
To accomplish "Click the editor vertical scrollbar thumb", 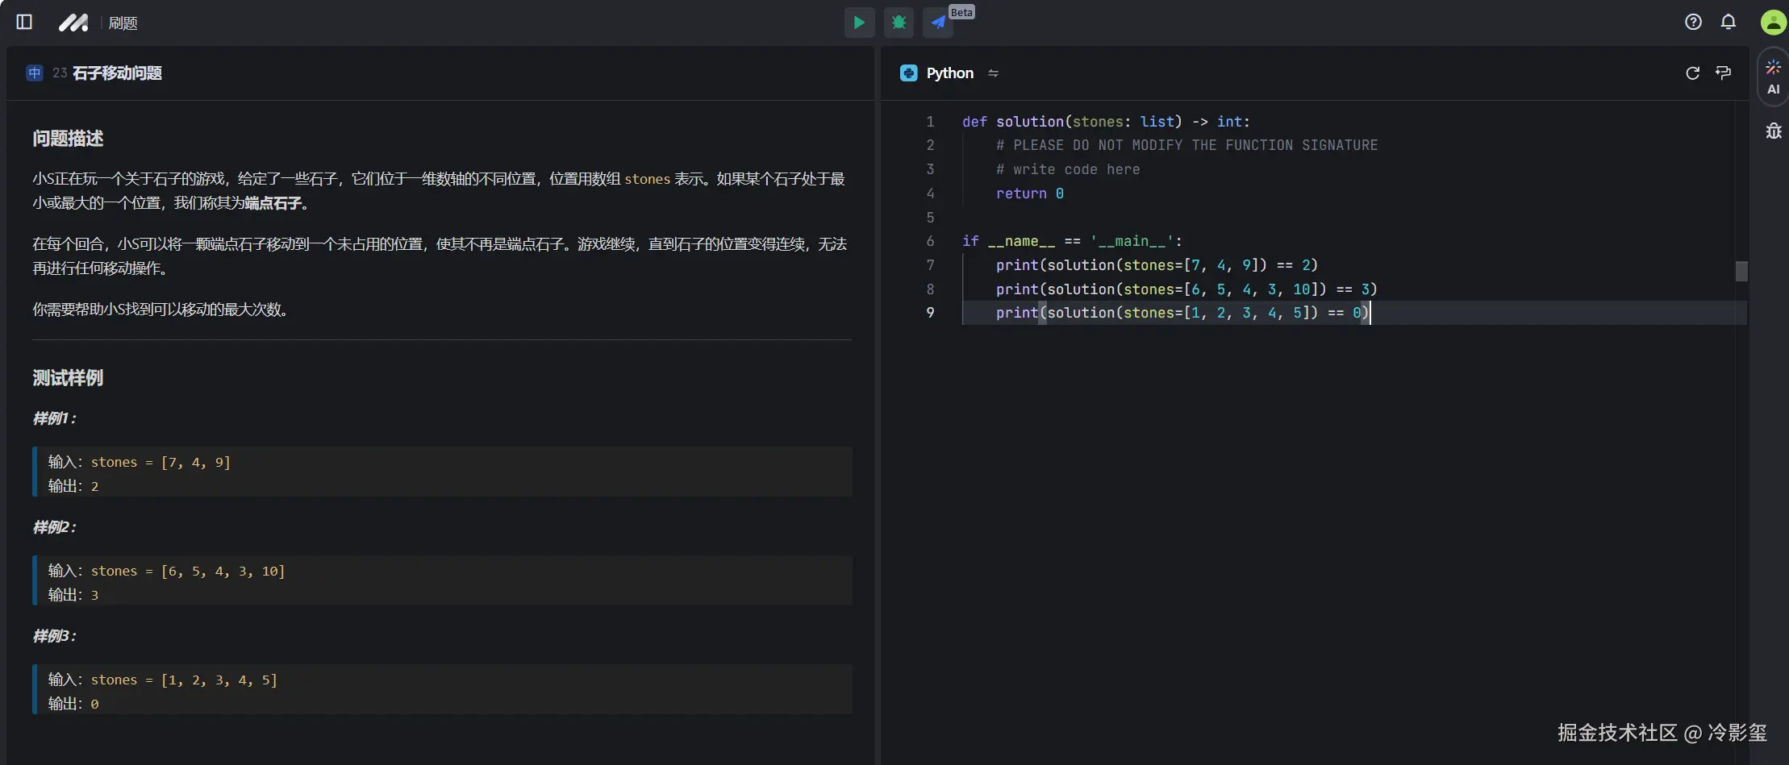I will coord(1741,271).
